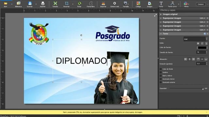Screen dimensions: 209x117
Task: Click the UPEA crest on canvas
Action: (x=39, y=34)
